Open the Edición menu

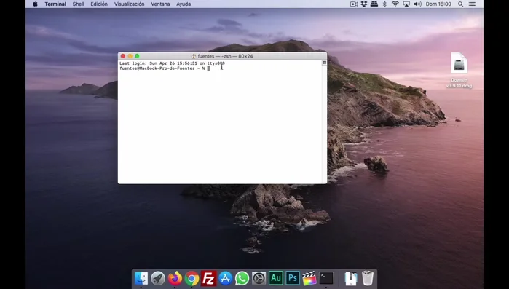[x=99, y=4]
